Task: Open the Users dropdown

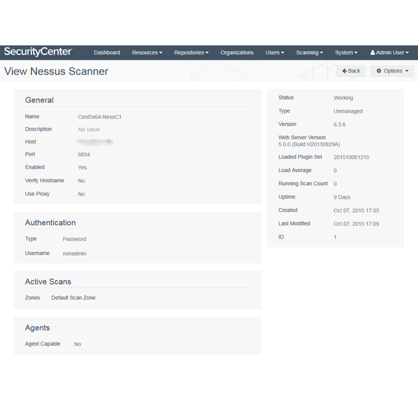Action: click(x=274, y=52)
